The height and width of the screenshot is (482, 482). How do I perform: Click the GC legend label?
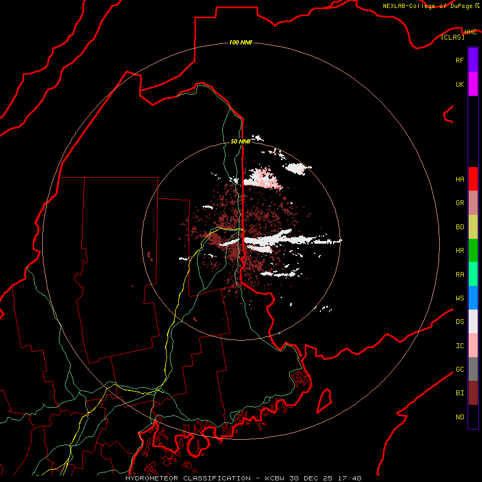460,369
